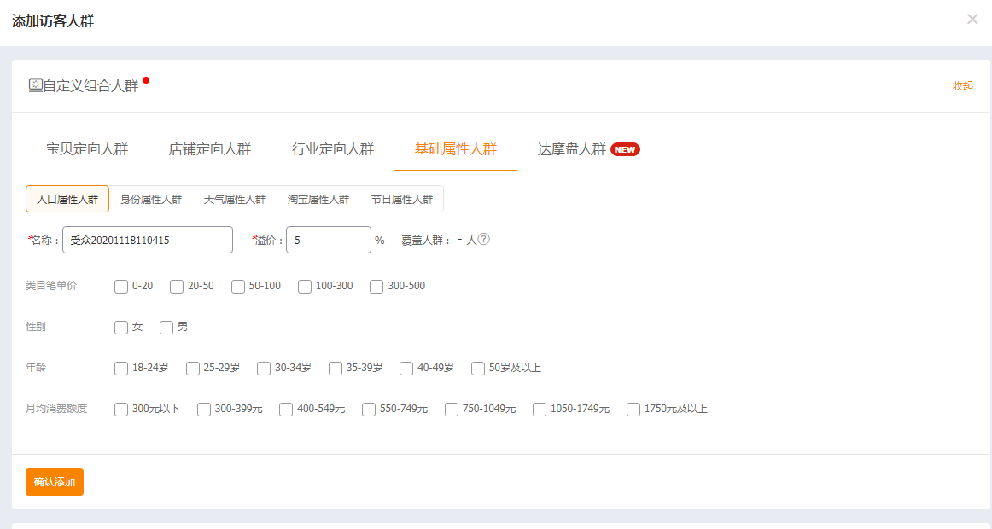The image size is (992, 529).
Task: Open 淘宝属性人群 sub-tab
Action: 318,200
